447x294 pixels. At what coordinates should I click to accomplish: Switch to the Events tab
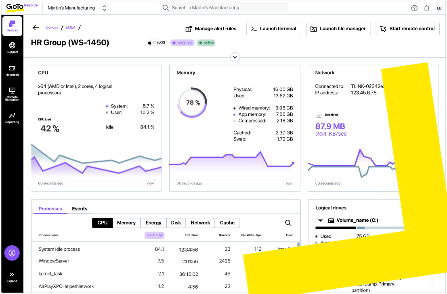(x=80, y=209)
